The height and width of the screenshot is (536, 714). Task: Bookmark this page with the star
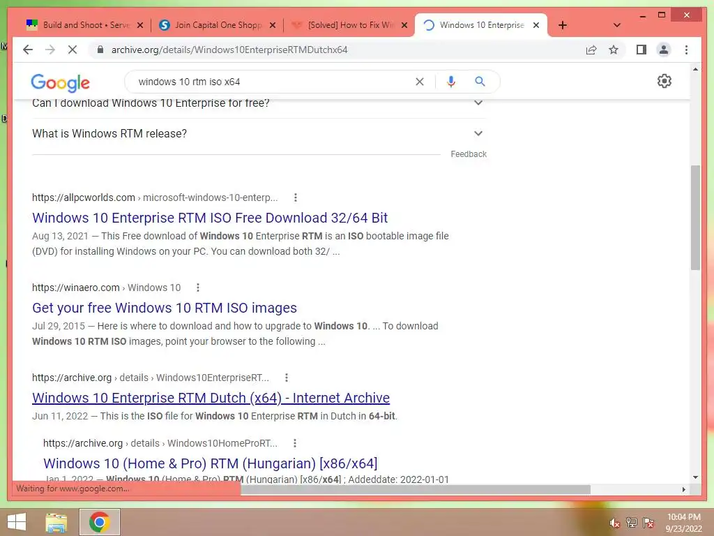coord(614,50)
